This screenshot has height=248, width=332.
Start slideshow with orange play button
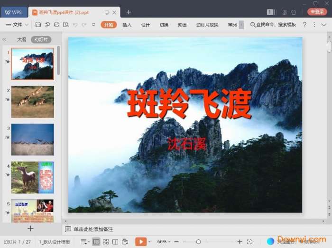[x=140, y=242]
